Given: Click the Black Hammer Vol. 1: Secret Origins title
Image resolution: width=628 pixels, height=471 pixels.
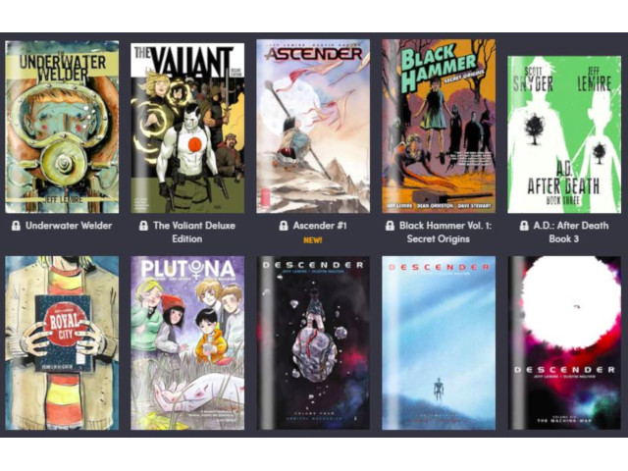Looking at the screenshot, I should coord(445,232).
